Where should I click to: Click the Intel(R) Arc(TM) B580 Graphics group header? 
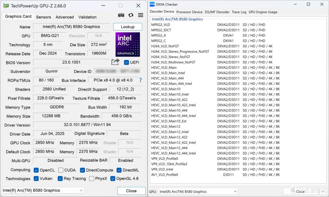point(177,19)
